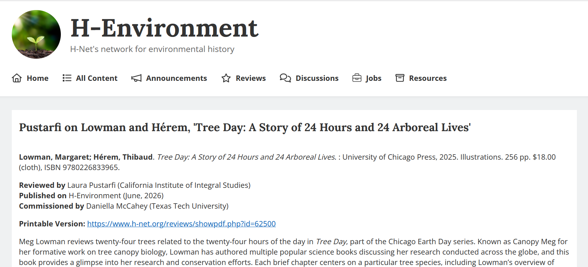Click the H-Environment seedling logo
588x267 pixels.
pos(36,34)
